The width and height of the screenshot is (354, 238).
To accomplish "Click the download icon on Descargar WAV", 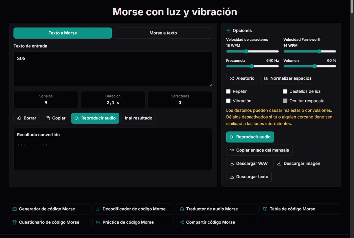I will pyautogui.click(x=232, y=163).
